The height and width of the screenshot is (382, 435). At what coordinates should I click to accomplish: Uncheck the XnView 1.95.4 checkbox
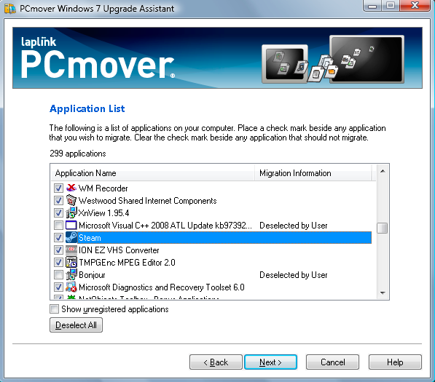click(x=58, y=212)
